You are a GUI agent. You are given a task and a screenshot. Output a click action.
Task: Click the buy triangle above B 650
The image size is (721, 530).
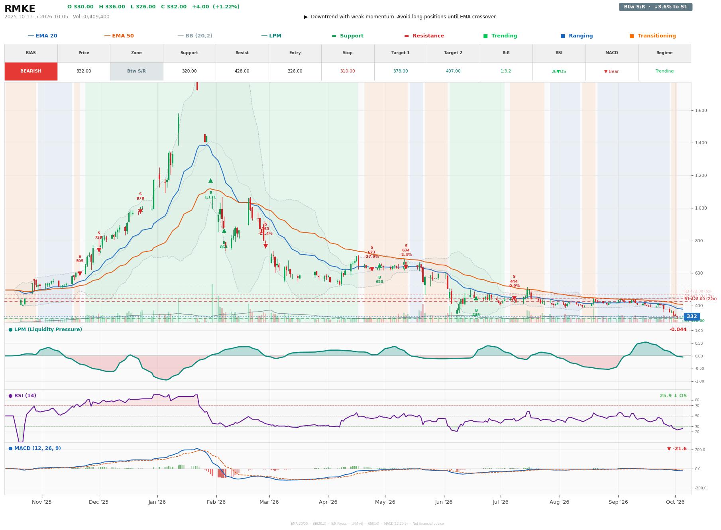(x=379, y=266)
